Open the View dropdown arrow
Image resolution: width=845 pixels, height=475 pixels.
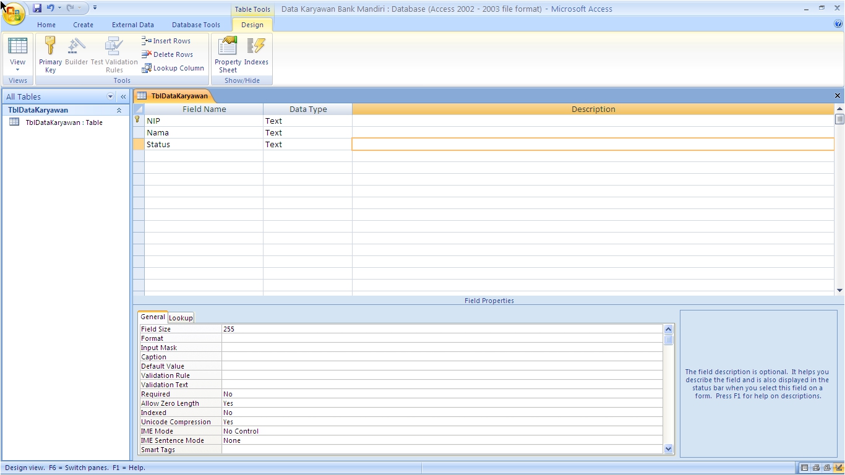point(17,70)
